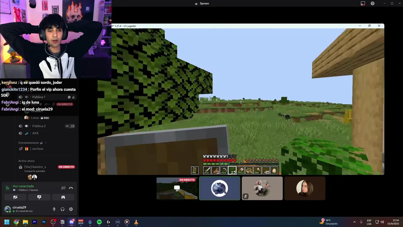Open Discord inbox icon in title bar
The width and height of the screenshot is (403, 227).
point(363,3)
